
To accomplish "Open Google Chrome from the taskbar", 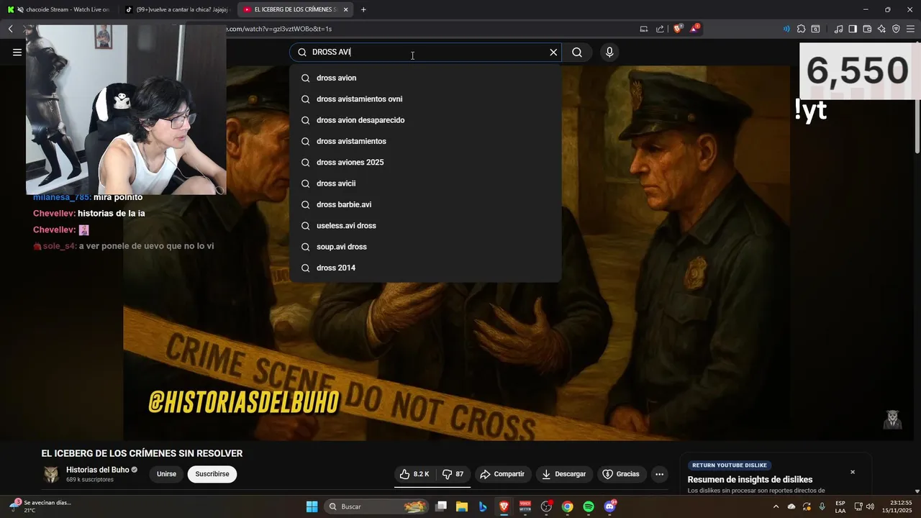I will point(567,506).
